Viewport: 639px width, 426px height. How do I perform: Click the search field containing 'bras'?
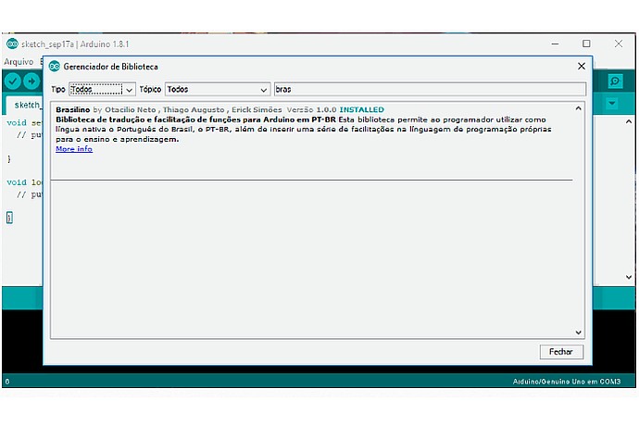tap(431, 89)
